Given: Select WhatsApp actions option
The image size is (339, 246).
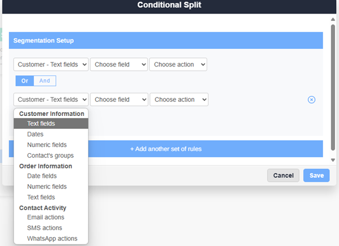Looking at the screenshot, I should click(x=52, y=239).
